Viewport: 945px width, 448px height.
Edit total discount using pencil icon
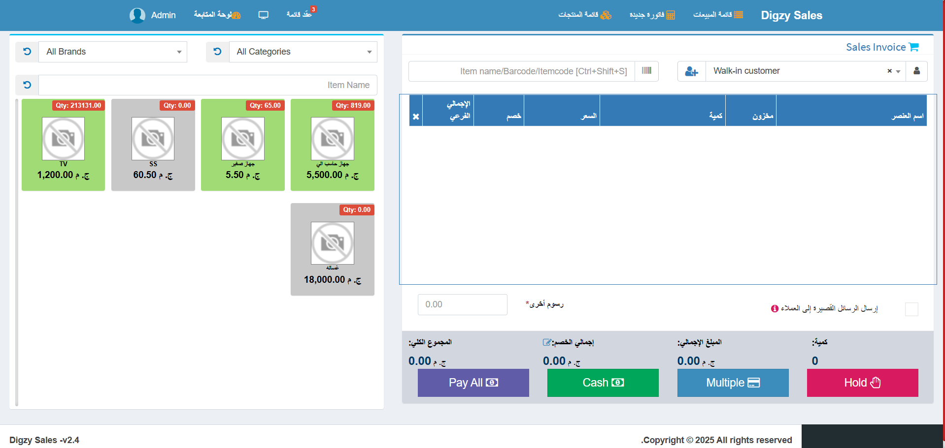546,342
